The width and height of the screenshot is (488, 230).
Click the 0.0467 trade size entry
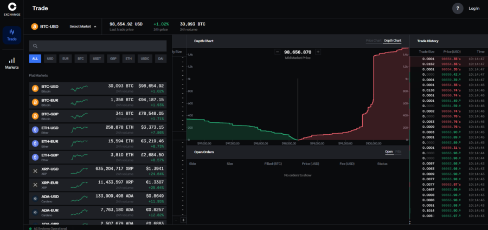(x=428, y=189)
